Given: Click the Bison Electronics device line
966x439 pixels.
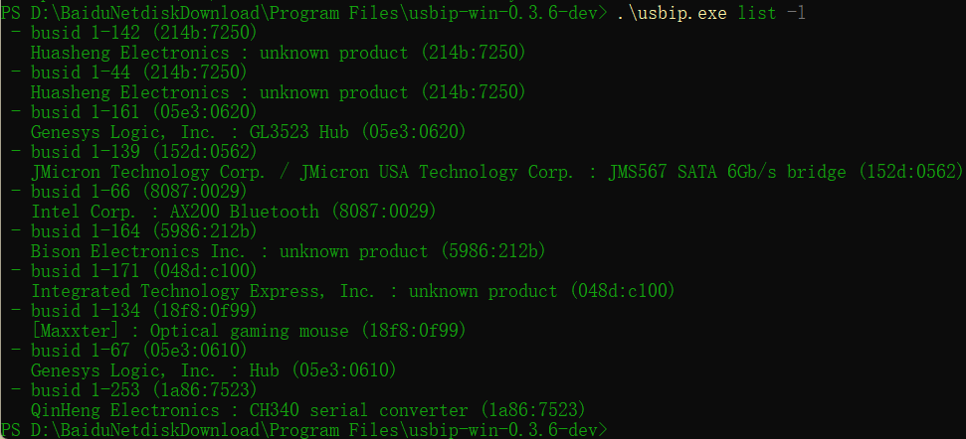Looking at the screenshot, I should pos(289,250).
